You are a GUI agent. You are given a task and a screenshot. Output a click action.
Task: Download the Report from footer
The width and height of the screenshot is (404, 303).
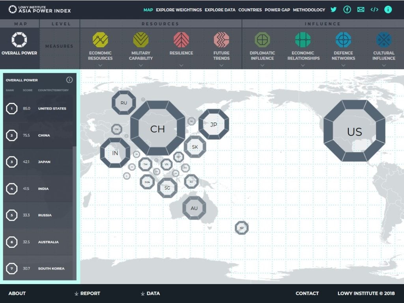tap(87, 293)
